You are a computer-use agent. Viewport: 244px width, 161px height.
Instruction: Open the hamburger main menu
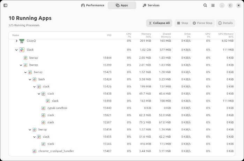(213, 5)
